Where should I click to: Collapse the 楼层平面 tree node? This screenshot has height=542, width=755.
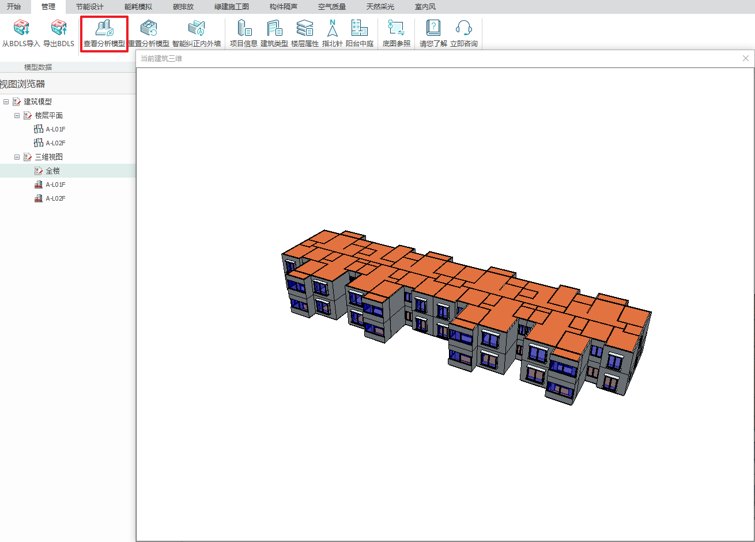tap(17, 115)
